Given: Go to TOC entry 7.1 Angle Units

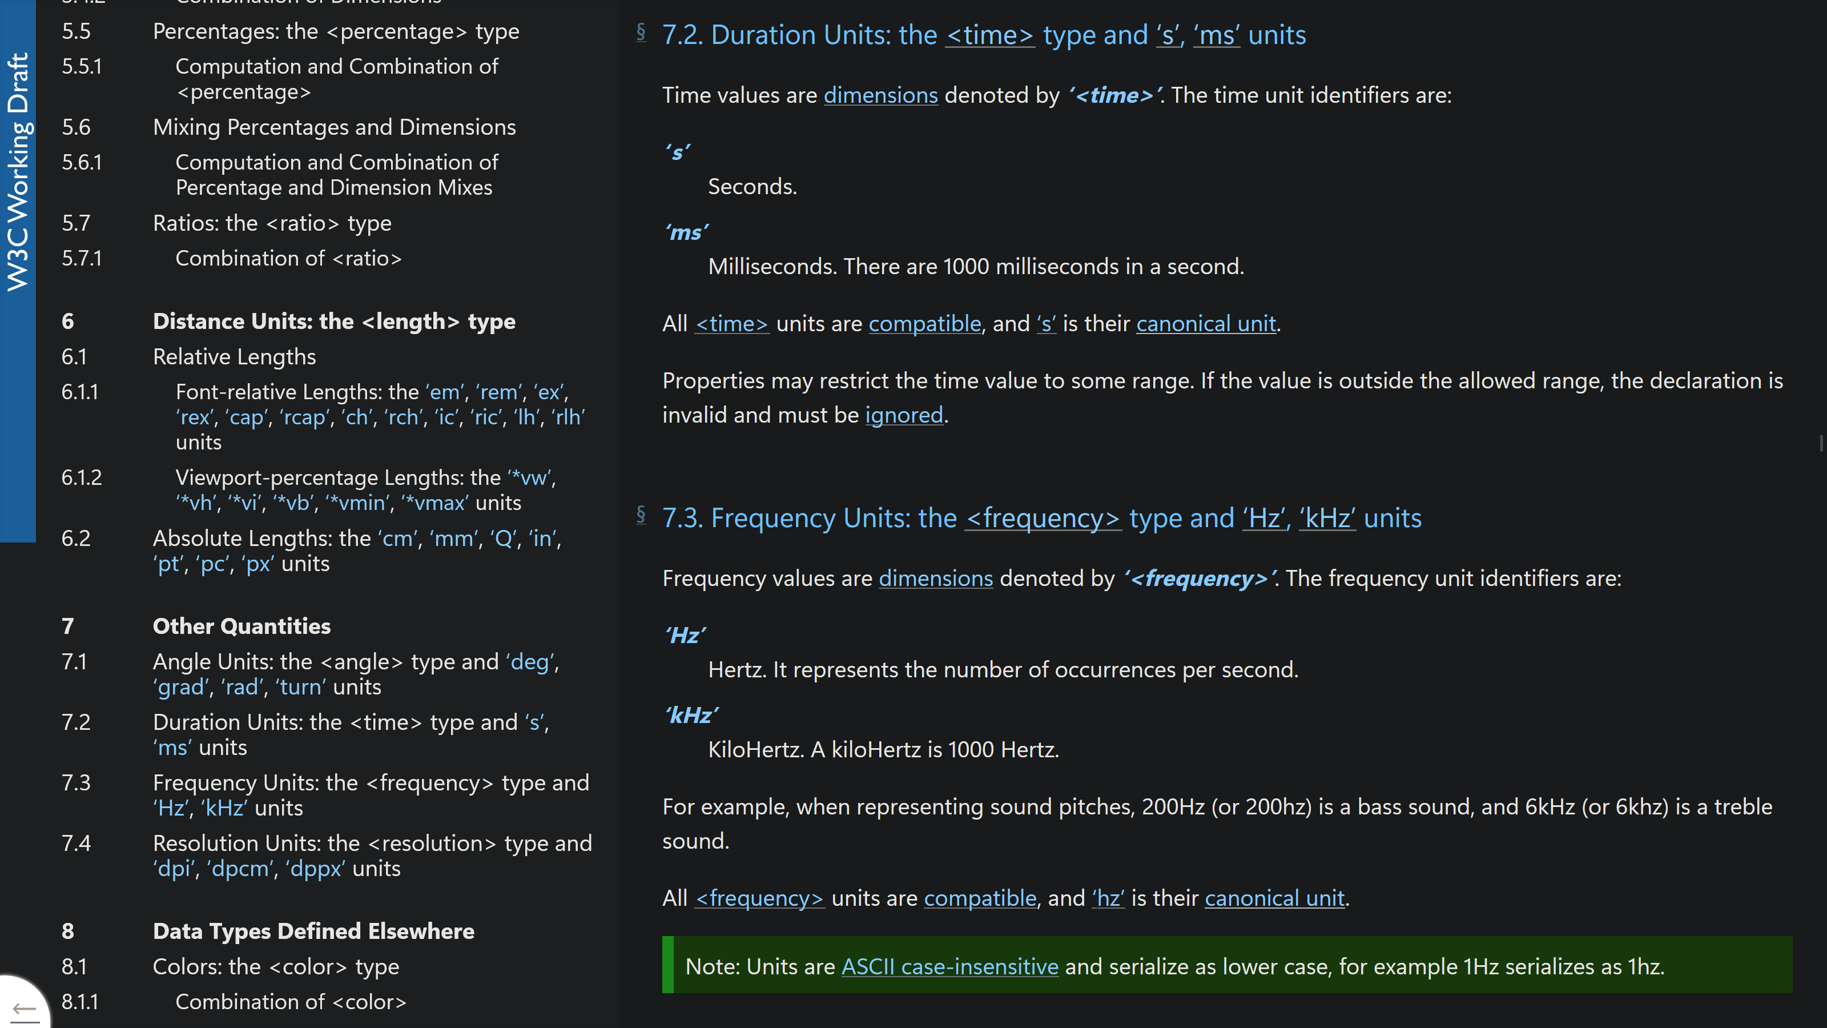Looking at the screenshot, I should tap(355, 674).
